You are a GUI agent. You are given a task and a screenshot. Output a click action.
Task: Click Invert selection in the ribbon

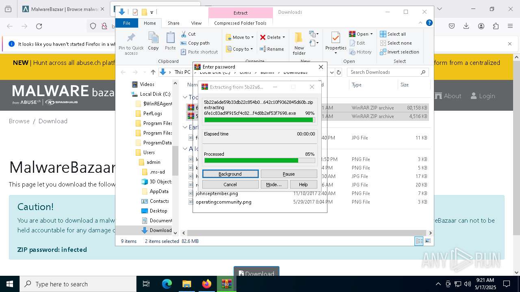399,52
